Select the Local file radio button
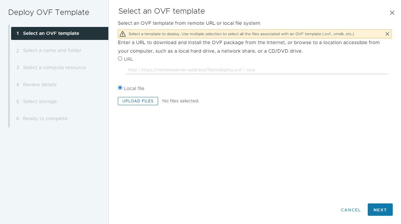 click(120, 88)
